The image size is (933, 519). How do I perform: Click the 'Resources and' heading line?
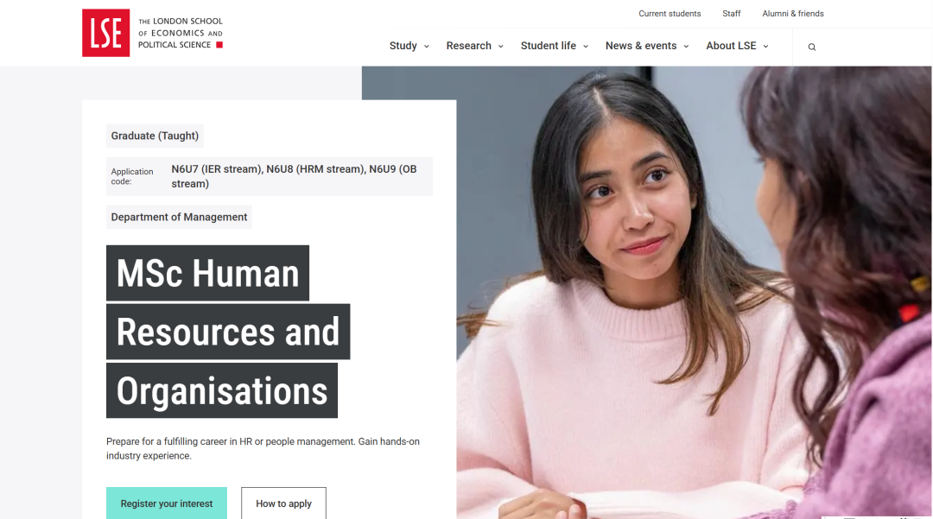(x=228, y=332)
